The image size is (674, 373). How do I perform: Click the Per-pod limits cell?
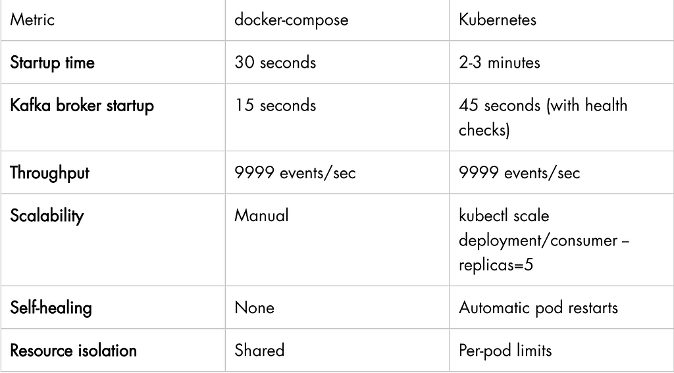coord(561,350)
